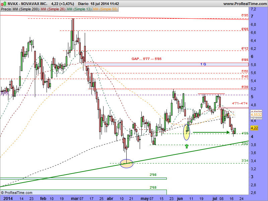Click the Diario timeframe label
The image size is (268, 201).
(83, 4)
